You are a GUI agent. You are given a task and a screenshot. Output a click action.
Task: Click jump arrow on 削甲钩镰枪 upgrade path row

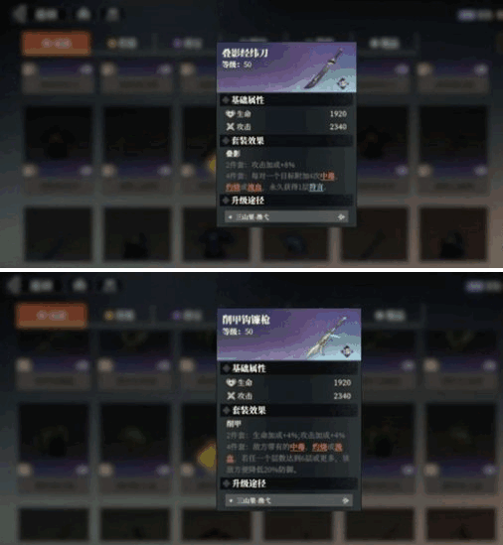click(x=346, y=500)
